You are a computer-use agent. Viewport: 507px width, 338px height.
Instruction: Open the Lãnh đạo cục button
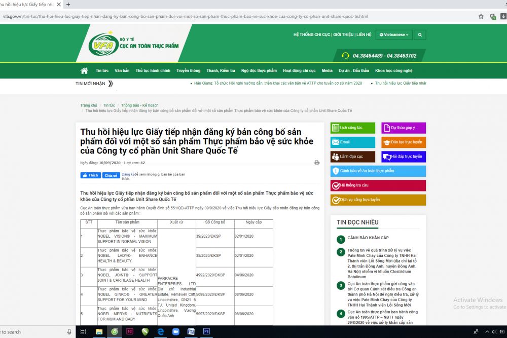click(x=353, y=157)
